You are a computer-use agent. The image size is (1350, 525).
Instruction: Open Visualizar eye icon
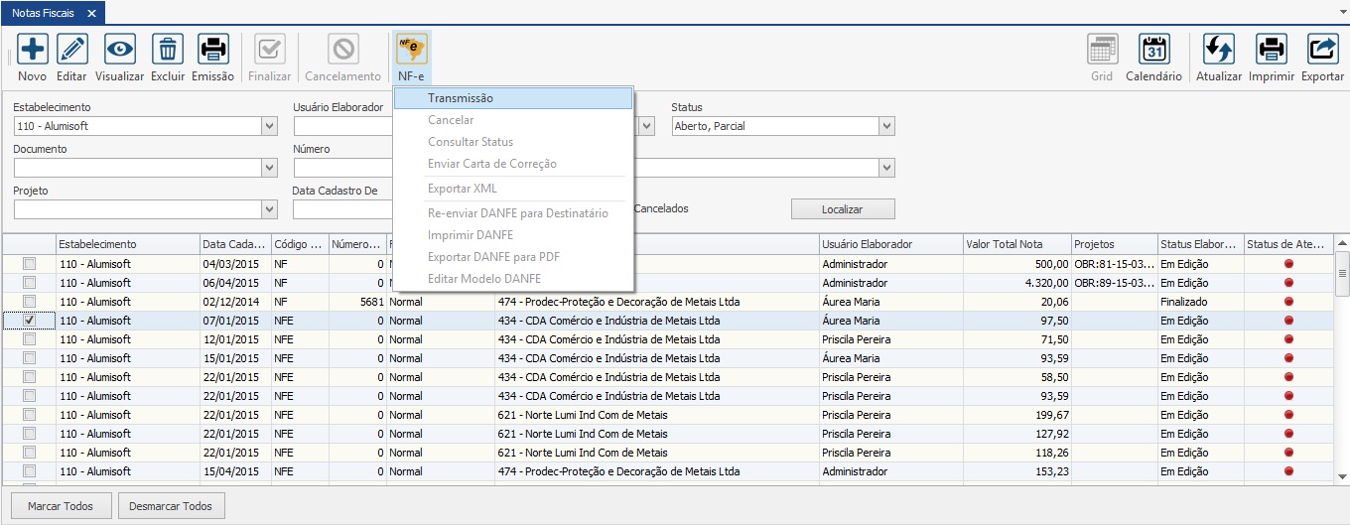pyautogui.click(x=120, y=49)
